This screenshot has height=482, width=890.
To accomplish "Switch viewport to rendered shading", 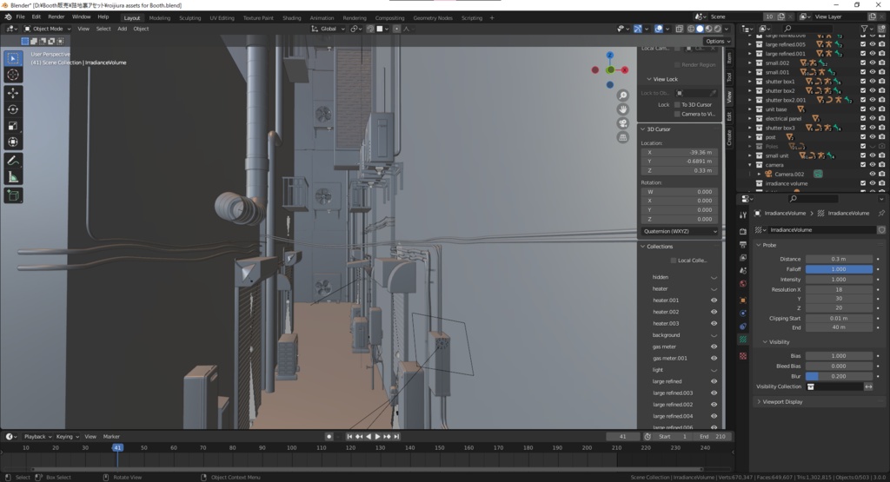I will tap(718, 29).
